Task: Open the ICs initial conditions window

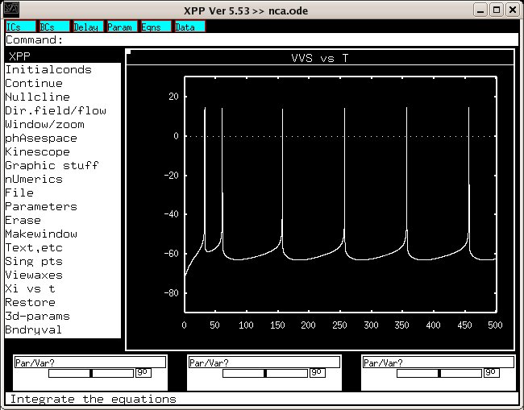Action: click(x=19, y=27)
